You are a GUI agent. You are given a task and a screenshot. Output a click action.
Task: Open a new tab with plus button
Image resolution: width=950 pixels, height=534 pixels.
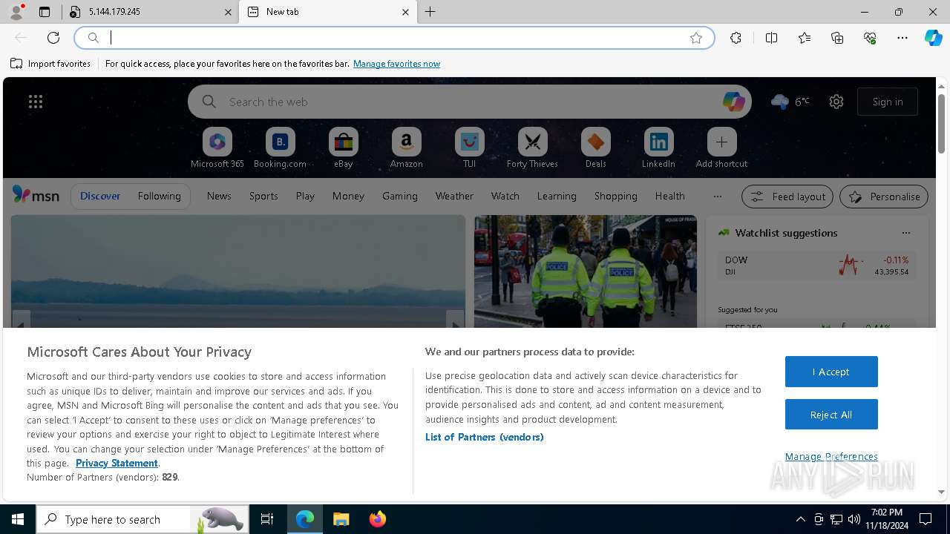[430, 12]
